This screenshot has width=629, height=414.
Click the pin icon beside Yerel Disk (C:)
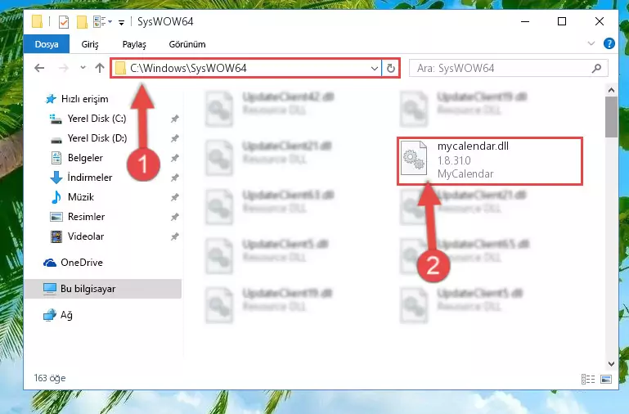click(174, 119)
